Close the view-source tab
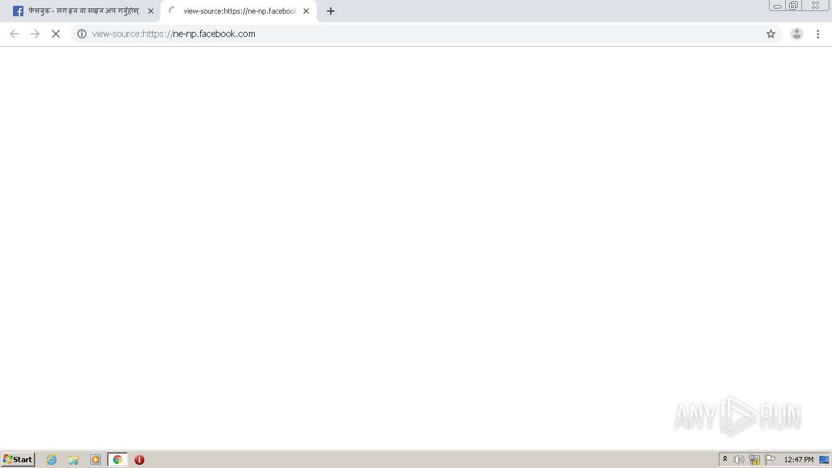Viewport: 832px width, 468px height. coord(306,11)
